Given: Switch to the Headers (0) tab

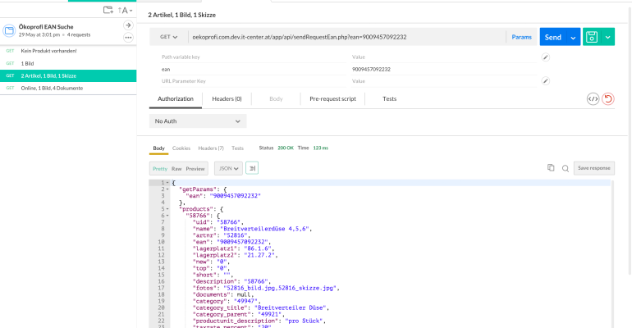Looking at the screenshot, I should point(227,99).
